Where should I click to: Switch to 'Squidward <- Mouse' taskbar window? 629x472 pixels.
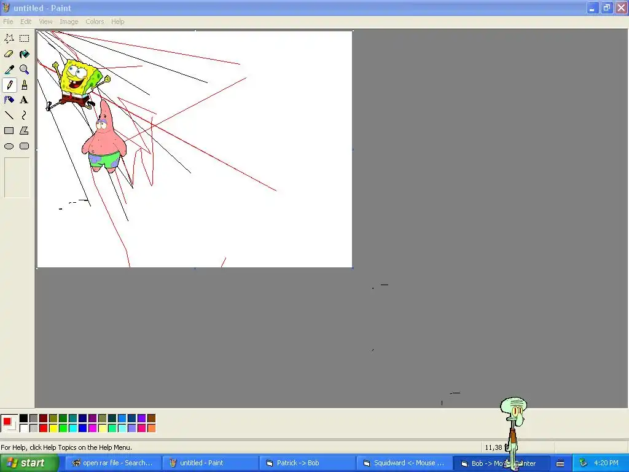point(405,463)
